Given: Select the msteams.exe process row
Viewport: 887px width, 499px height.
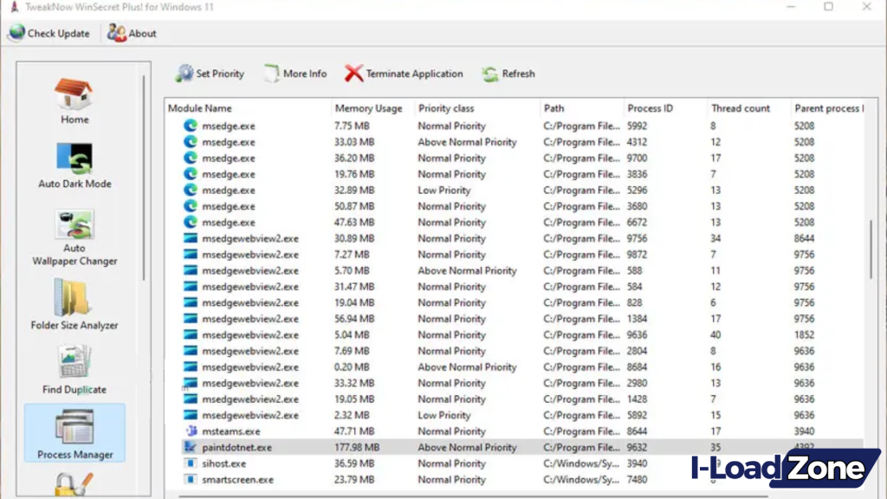Looking at the screenshot, I should pyautogui.click(x=522, y=431).
